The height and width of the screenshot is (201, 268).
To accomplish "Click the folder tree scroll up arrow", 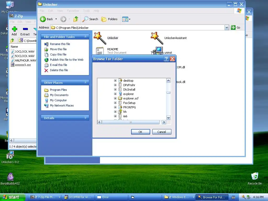I will coord(168,81).
